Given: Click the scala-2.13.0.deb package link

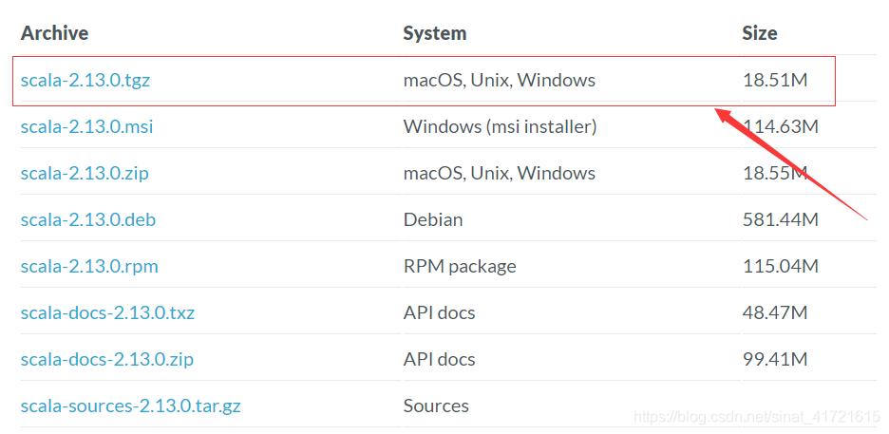Looking at the screenshot, I should pyautogui.click(x=88, y=219).
